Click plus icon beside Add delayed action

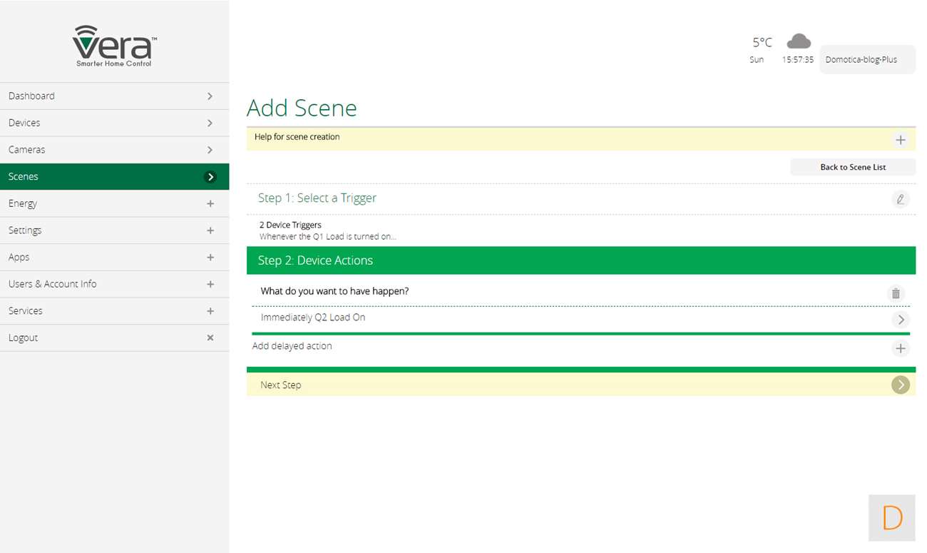click(x=900, y=348)
